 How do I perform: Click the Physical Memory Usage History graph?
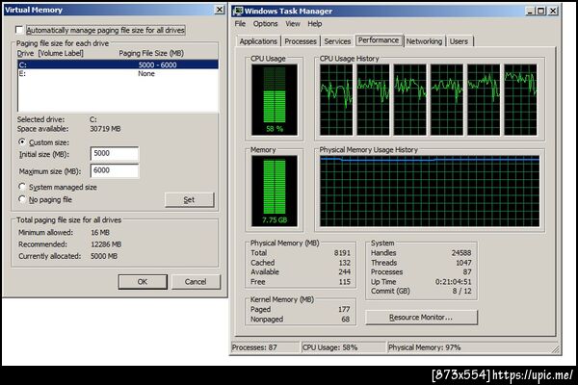click(430, 191)
